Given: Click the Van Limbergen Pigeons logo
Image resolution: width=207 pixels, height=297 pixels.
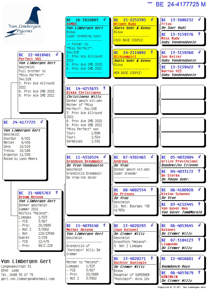Looking at the screenshot, I should [23, 25].
